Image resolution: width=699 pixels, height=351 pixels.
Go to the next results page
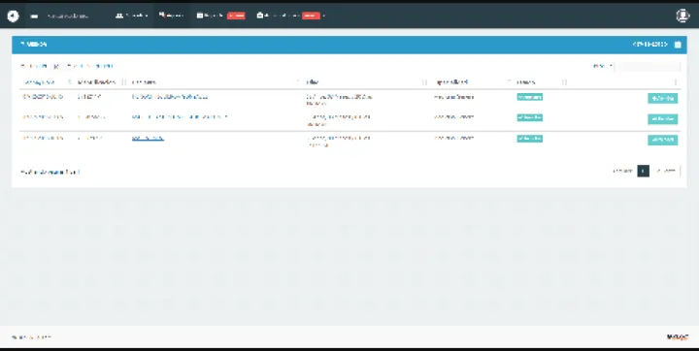[666, 171]
